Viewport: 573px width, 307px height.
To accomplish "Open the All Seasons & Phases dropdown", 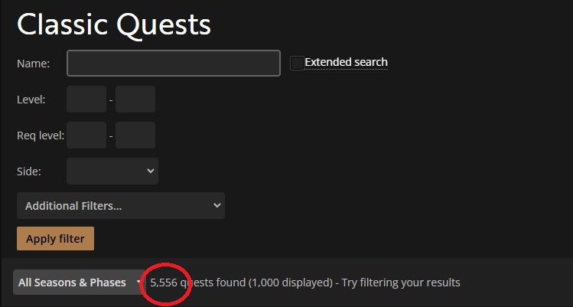I will point(79,282).
